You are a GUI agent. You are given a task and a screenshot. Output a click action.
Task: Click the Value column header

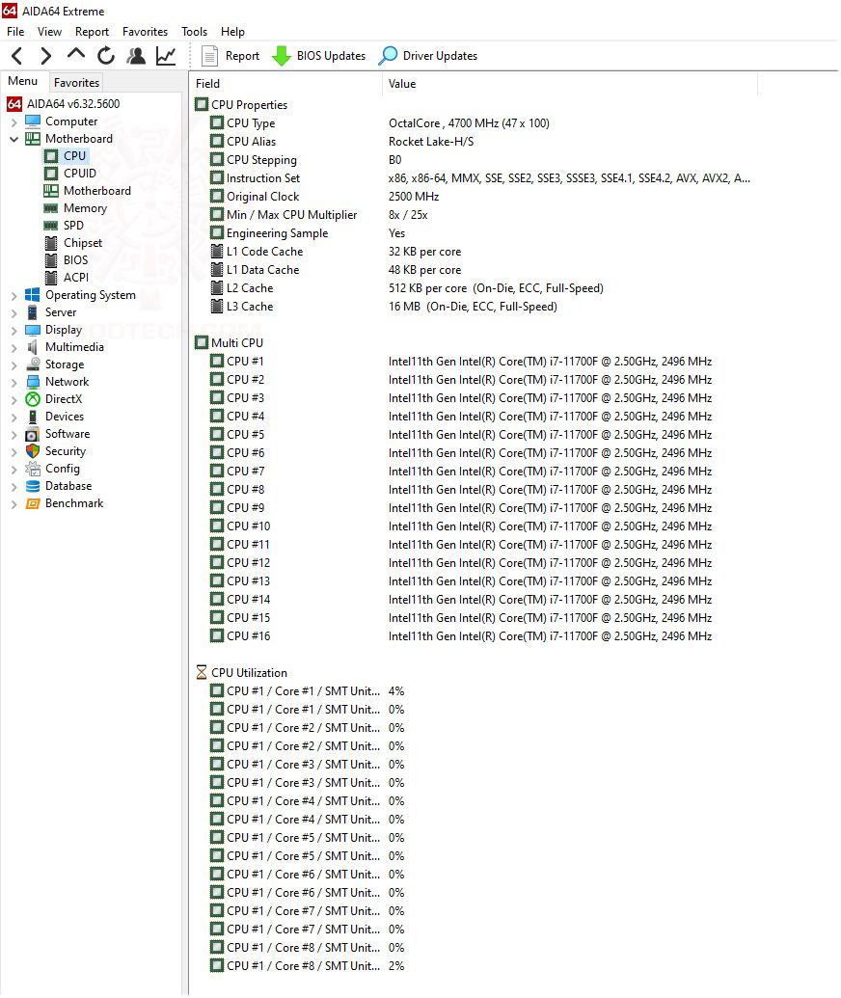tap(570, 83)
